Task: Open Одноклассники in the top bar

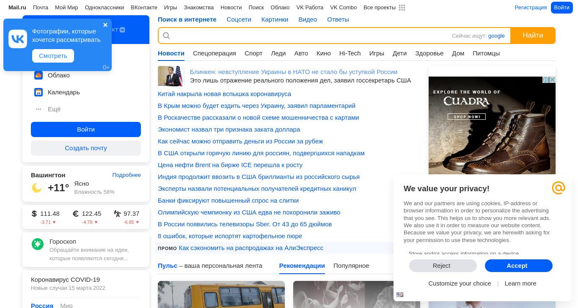Action: pyautogui.click(x=105, y=8)
